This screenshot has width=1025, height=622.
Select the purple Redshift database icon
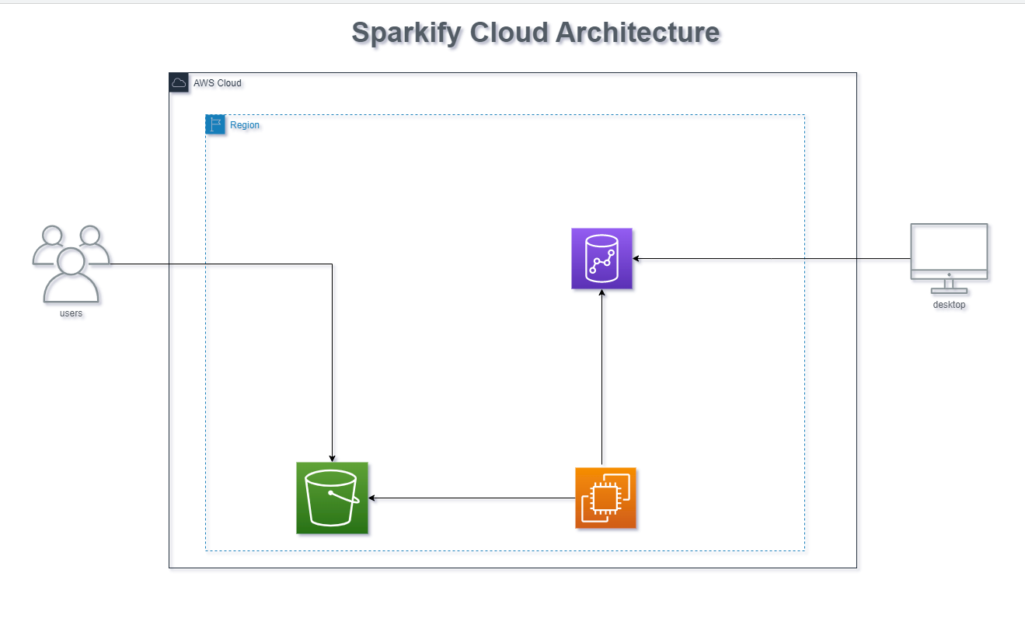point(601,258)
